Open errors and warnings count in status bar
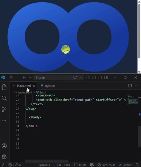The width and height of the screenshot is (141, 167). tap(15, 165)
